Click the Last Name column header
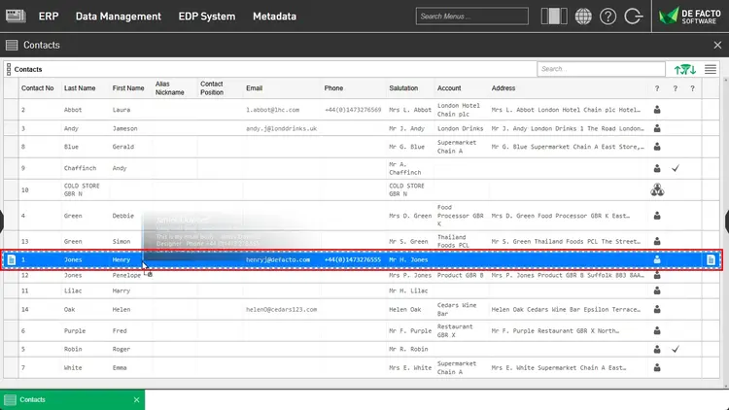 tap(80, 88)
